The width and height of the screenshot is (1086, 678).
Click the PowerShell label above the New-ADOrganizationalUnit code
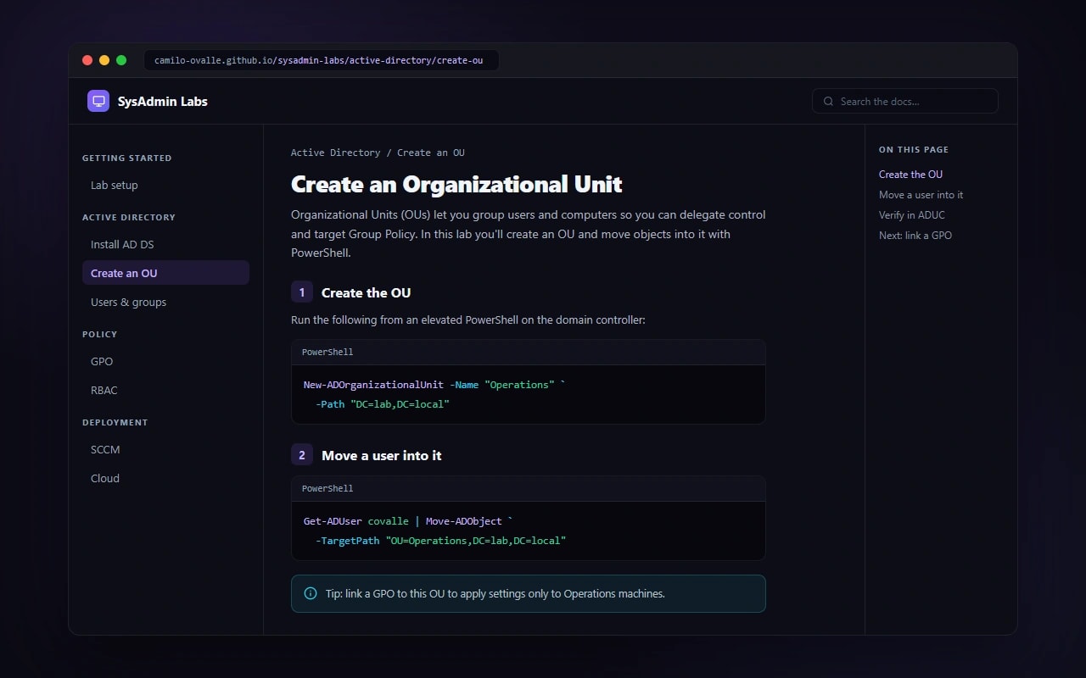point(327,353)
